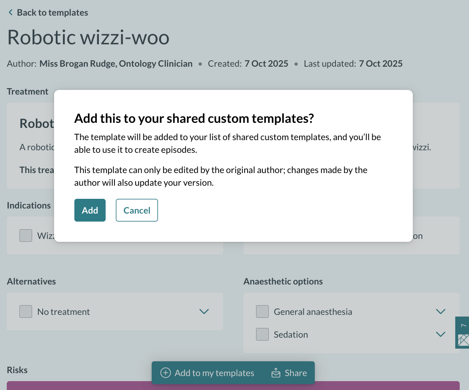Screen dimensions: 469x390
Task: Tick the Sedation checkbox
Action: 262,334
